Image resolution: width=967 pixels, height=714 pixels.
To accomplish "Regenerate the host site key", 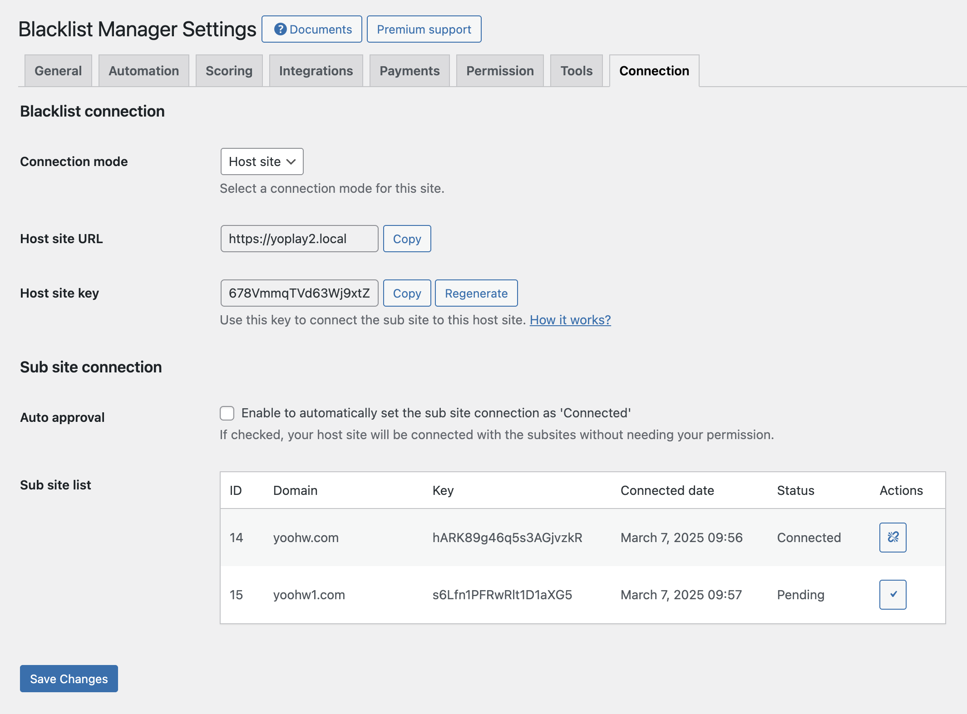I will [476, 293].
